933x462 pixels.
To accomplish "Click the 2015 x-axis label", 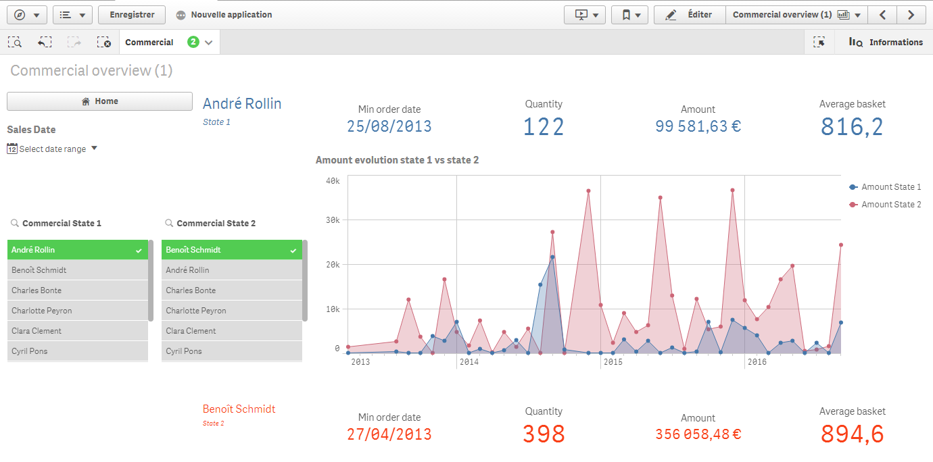I will point(613,363).
